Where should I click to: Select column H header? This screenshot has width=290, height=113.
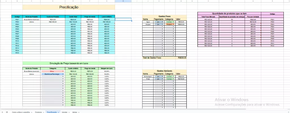point(123,1)
